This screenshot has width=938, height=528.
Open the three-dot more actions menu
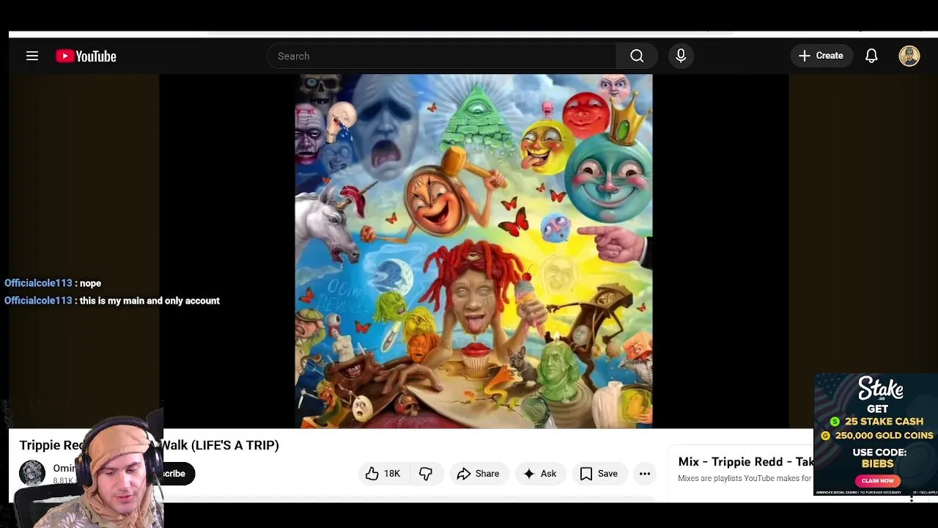645,474
